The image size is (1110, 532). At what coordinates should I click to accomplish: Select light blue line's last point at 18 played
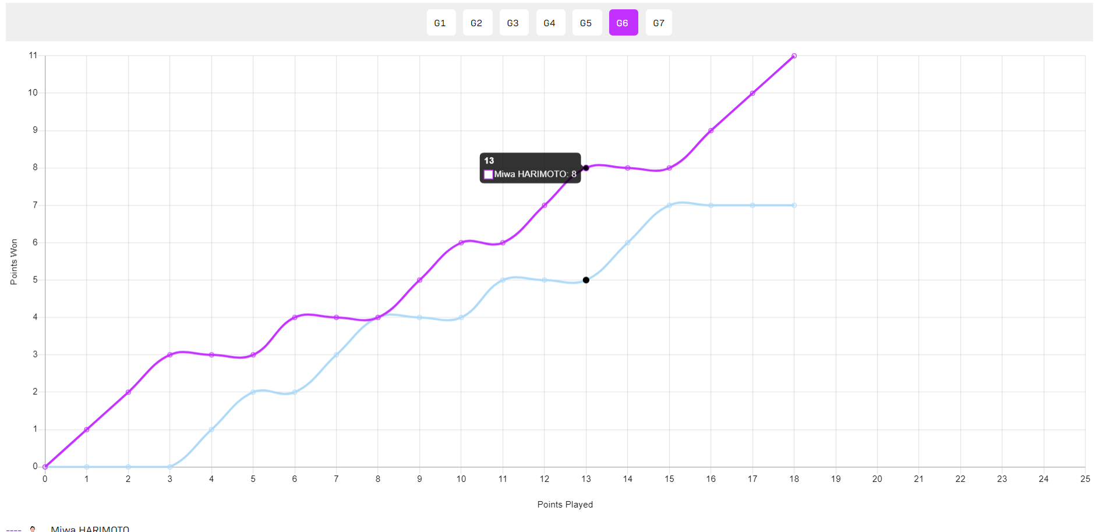[794, 205]
